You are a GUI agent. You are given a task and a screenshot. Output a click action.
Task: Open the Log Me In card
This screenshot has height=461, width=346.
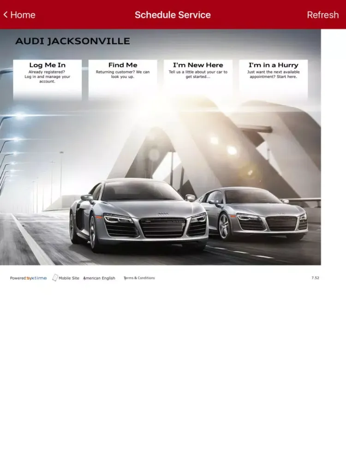48,80
